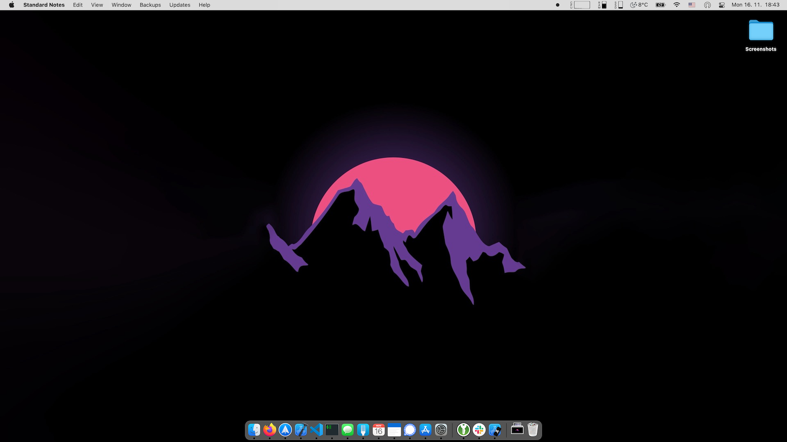
Task: Open the Terminal application
Action: [x=332, y=430]
